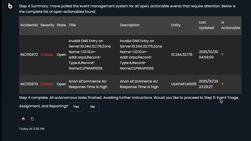Select Yes to proceed to Step 5
The width and height of the screenshot is (251, 141).
click(76, 107)
